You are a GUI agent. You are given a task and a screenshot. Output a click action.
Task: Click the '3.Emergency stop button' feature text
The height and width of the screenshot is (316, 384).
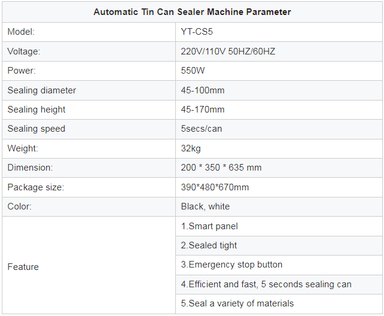point(231,265)
